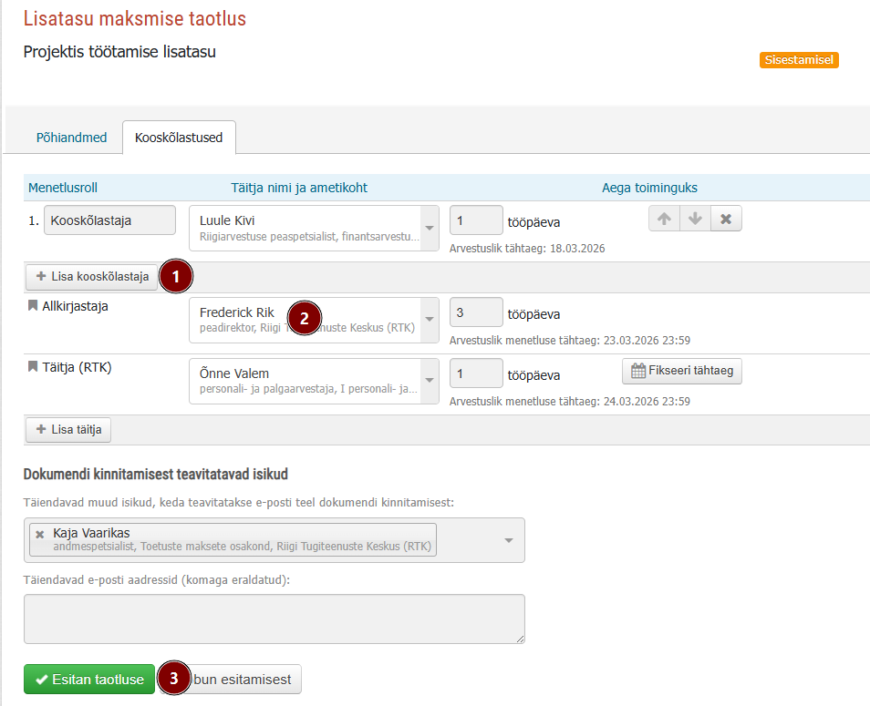Viewport: 870px width, 706px height.
Task: Move Luule Kivi approver up with arrow
Action: 664,219
